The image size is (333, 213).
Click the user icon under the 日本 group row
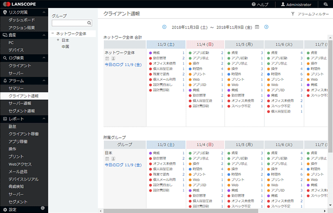click(113, 159)
